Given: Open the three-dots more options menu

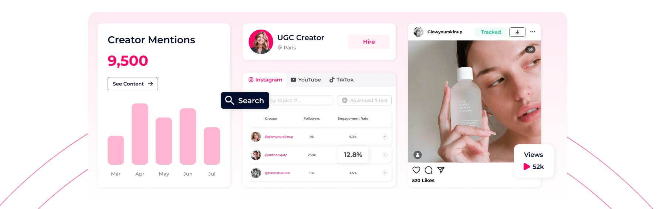Looking at the screenshot, I should point(533,32).
